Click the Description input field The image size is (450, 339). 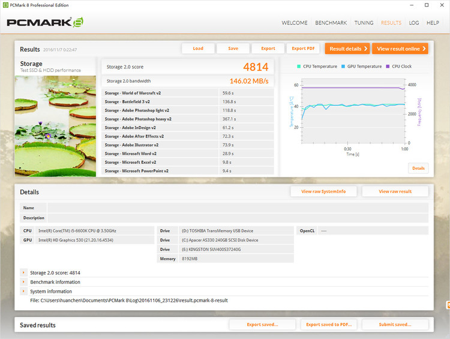point(238,218)
